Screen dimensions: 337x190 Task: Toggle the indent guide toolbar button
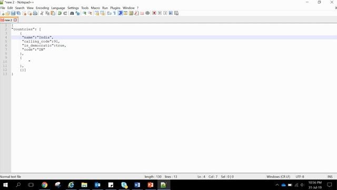coord(120,13)
